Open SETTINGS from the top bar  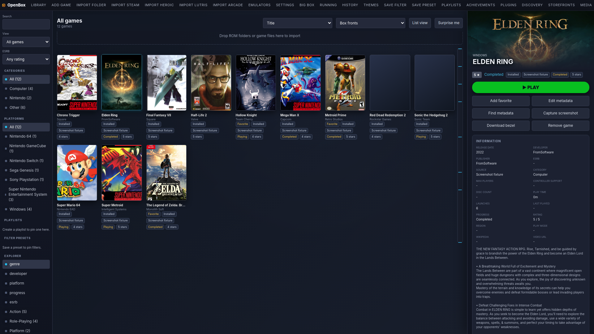[285, 5]
